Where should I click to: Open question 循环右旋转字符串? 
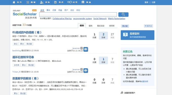23,57
